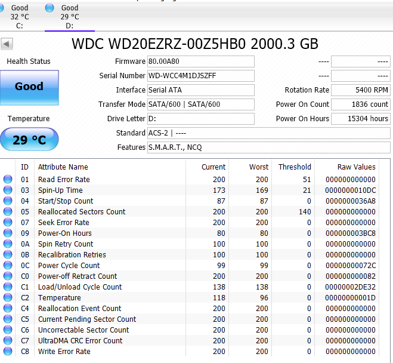
Task: Click status orb for Current Pending Sector Count
Action: [x=8, y=319]
